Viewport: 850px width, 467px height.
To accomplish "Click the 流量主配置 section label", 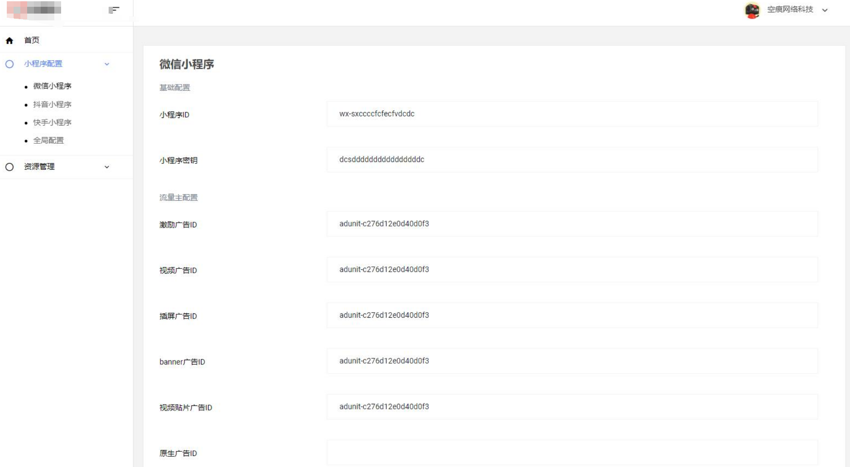I will click(x=179, y=198).
